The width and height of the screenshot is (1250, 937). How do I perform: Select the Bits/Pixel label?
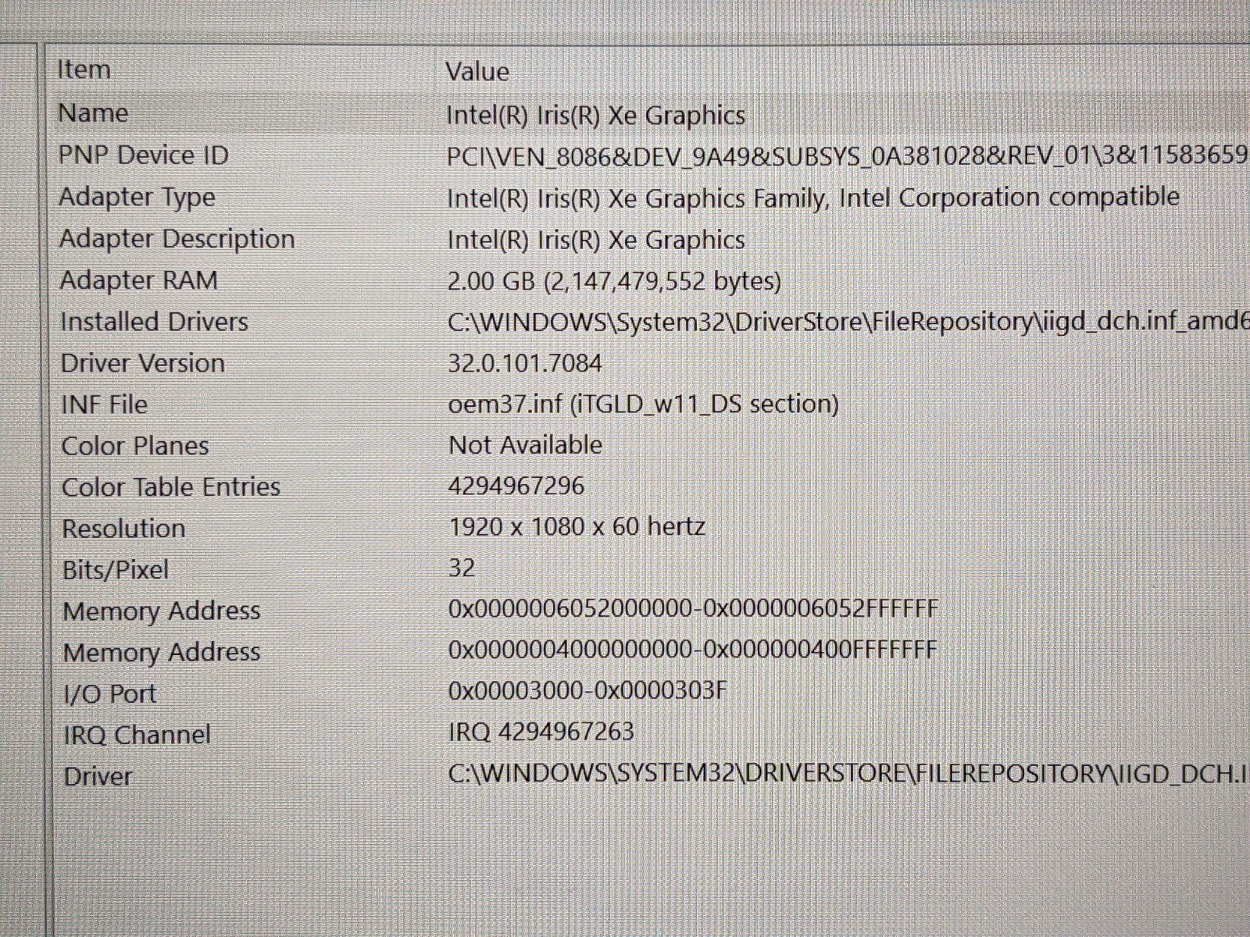pos(116,570)
